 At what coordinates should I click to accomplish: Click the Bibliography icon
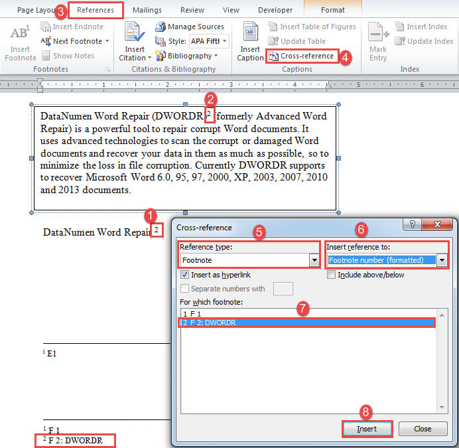coord(160,55)
